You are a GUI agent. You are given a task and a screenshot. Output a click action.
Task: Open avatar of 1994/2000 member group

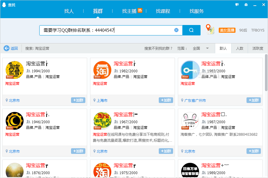tap(15, 70)
